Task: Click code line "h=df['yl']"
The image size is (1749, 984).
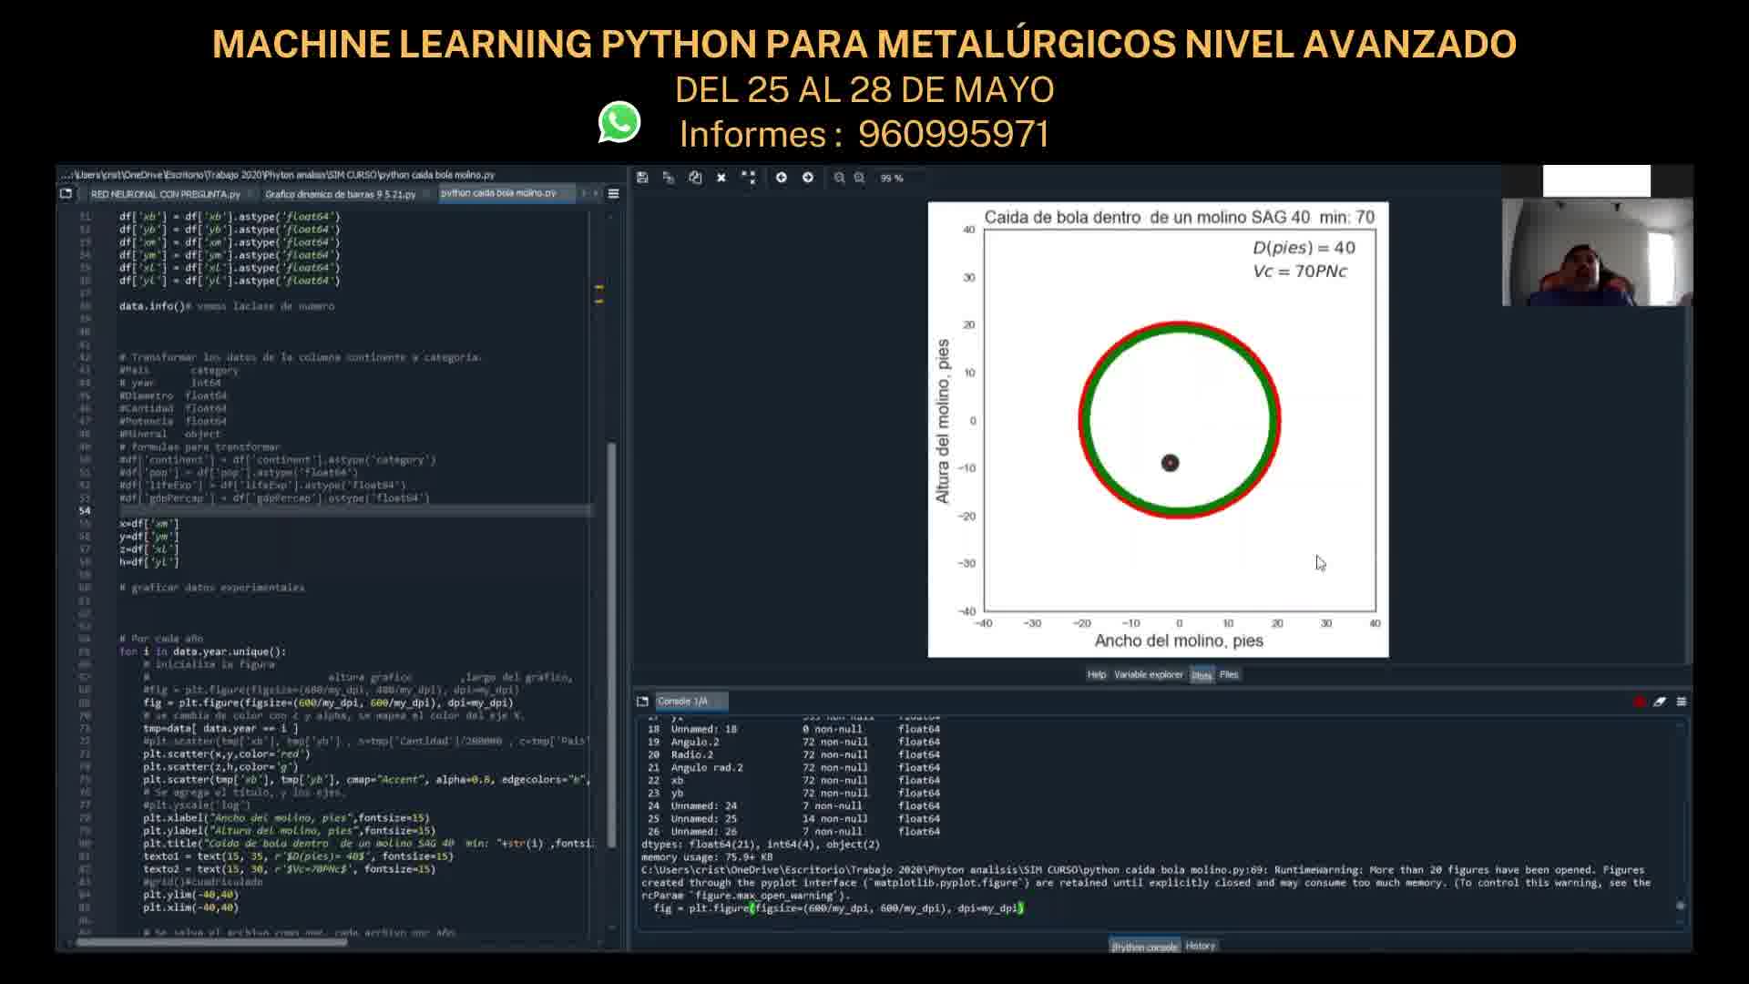Action: (x=149, y=562)
